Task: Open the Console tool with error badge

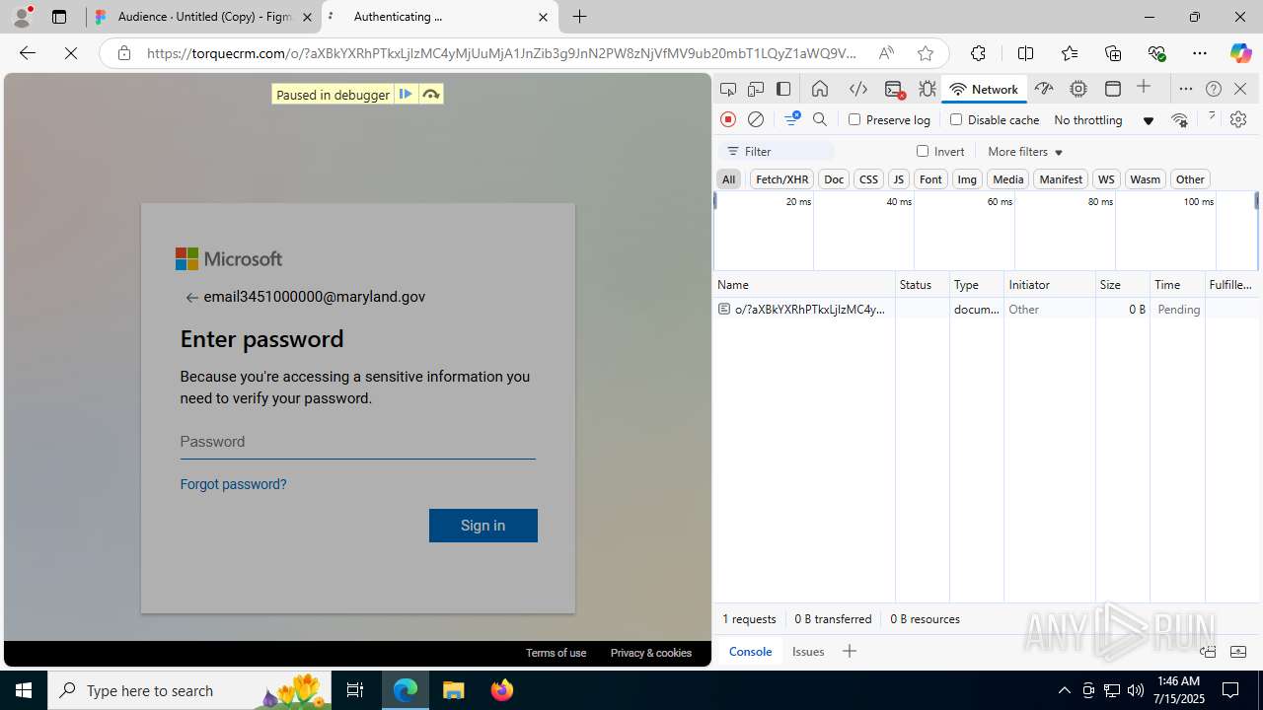Action: pyautogui.click(x=894, y=89)
